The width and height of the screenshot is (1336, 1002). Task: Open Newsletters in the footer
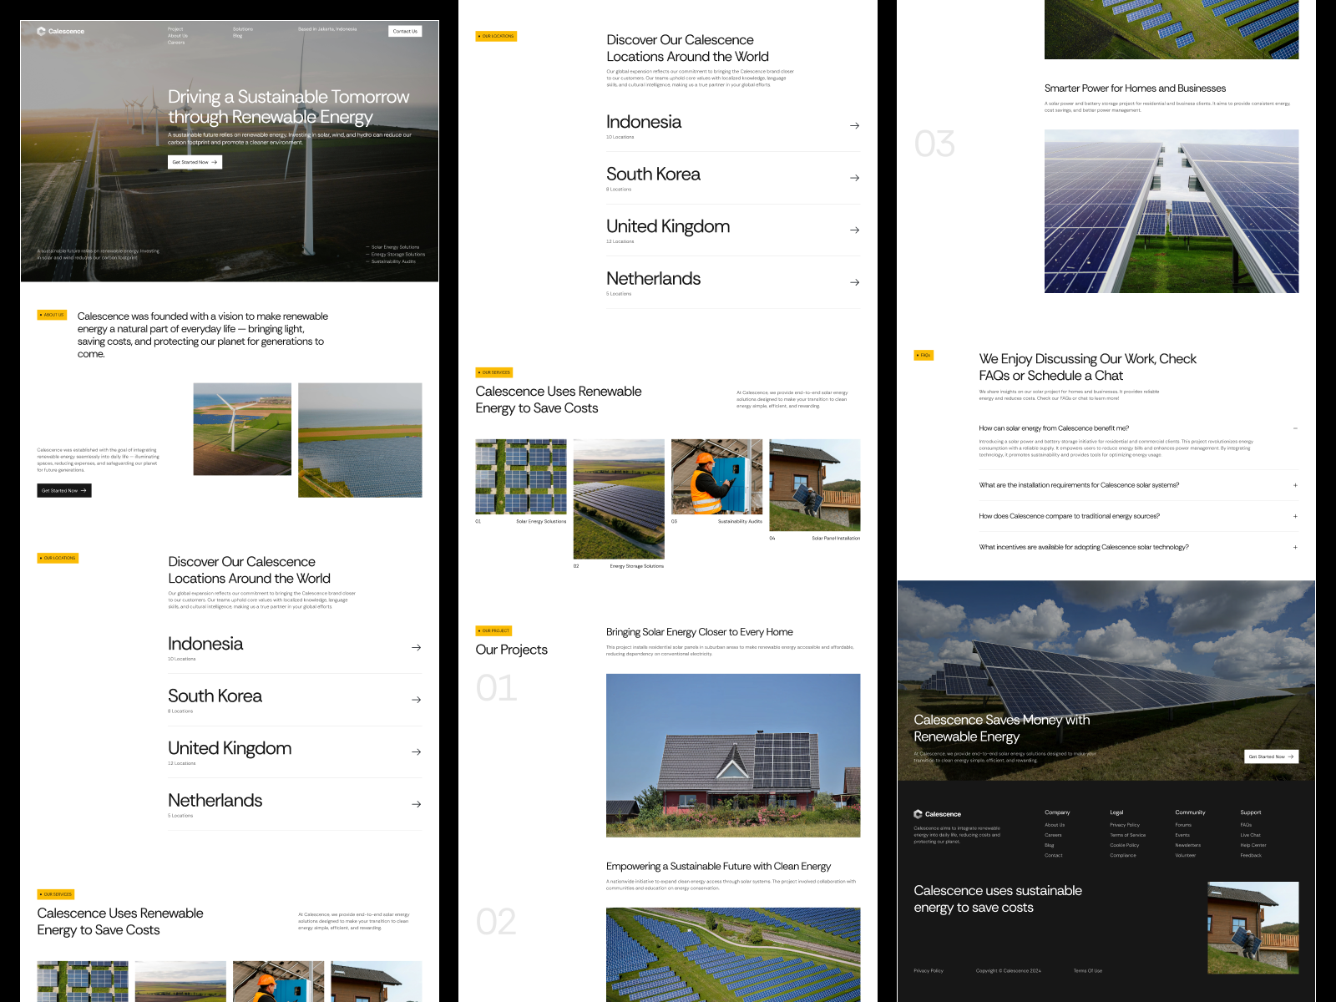click(x=1188, y=845)
